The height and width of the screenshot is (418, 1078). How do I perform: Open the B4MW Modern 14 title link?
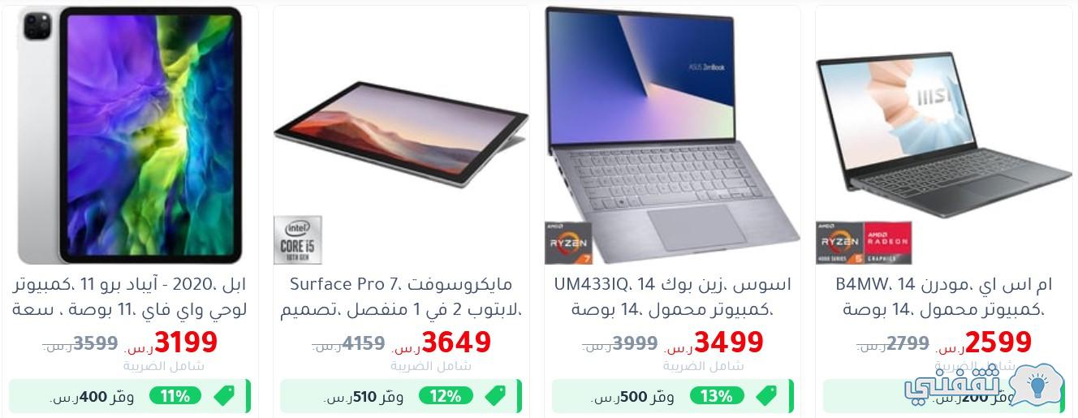[943, 296]
